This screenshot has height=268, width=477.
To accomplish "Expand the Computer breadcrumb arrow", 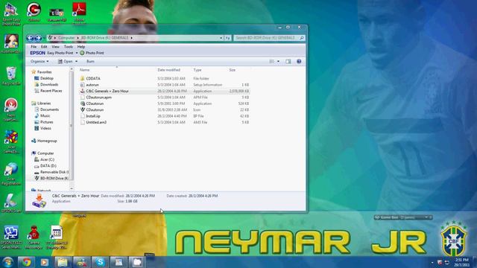I will point(78,38).
